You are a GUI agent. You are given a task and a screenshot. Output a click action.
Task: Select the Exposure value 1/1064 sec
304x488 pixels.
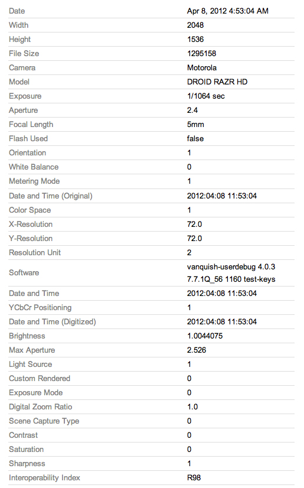206,96
